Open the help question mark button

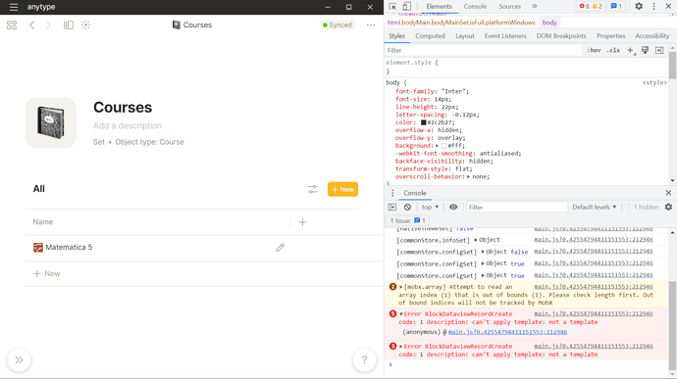(x=364, y=359)
